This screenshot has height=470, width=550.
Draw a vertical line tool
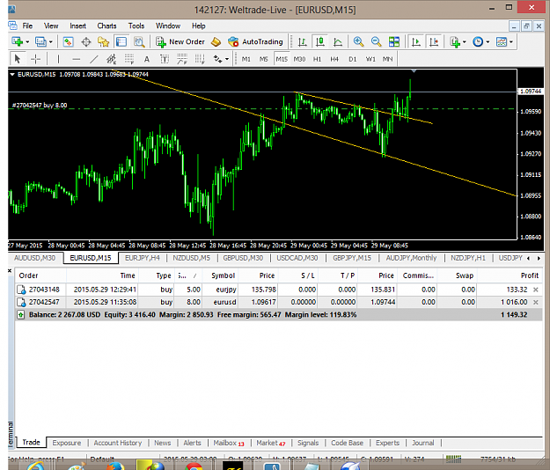pyautogui.click(x=58, y=59)
